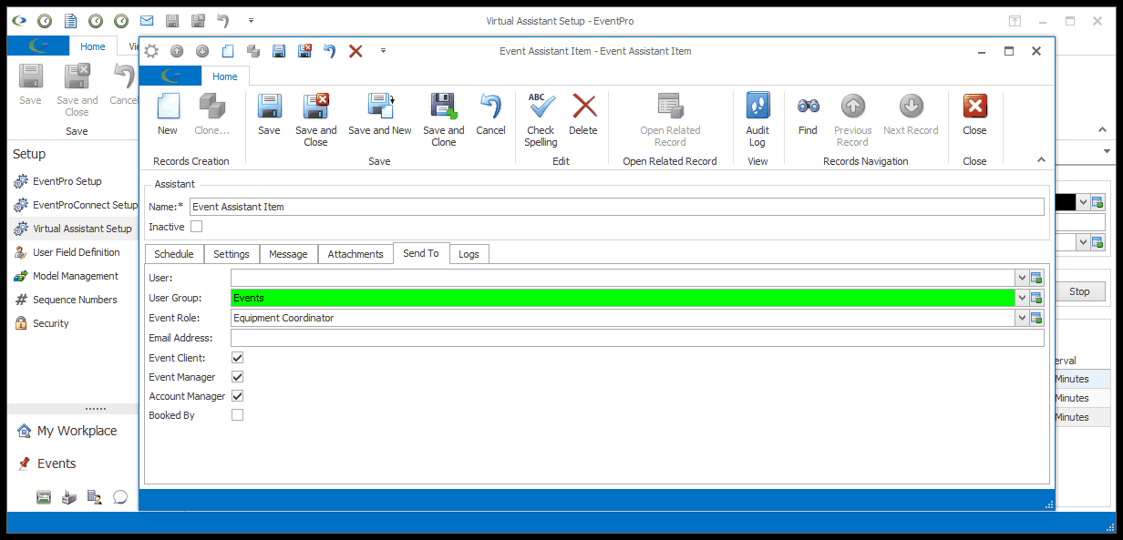
Task: Click green card icon in navigation footer
Action: tap(43, 496)
